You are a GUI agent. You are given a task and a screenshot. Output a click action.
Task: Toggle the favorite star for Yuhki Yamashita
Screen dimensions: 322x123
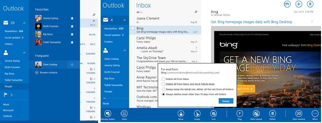pos(72,42)
